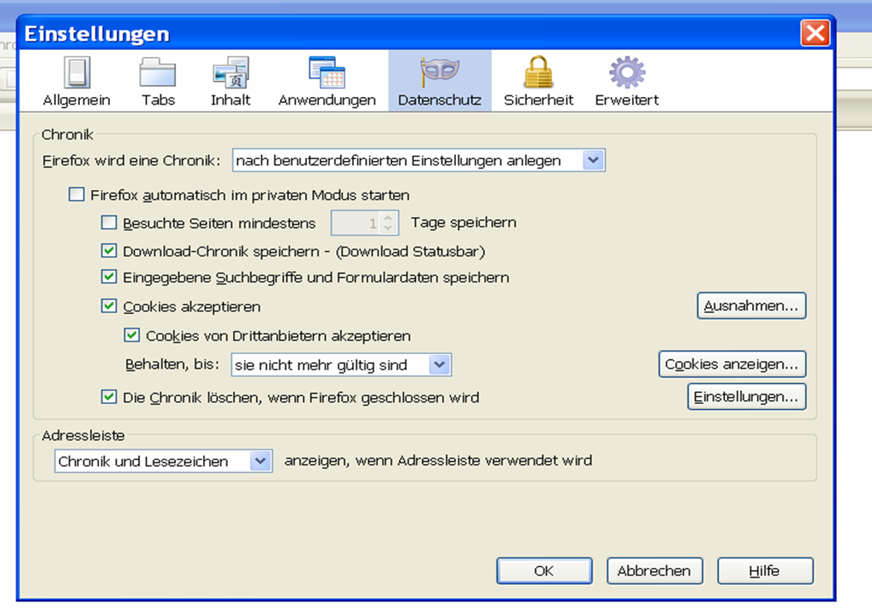
Task: Switch to the Inhalt tab label
Action: [231, 100]
